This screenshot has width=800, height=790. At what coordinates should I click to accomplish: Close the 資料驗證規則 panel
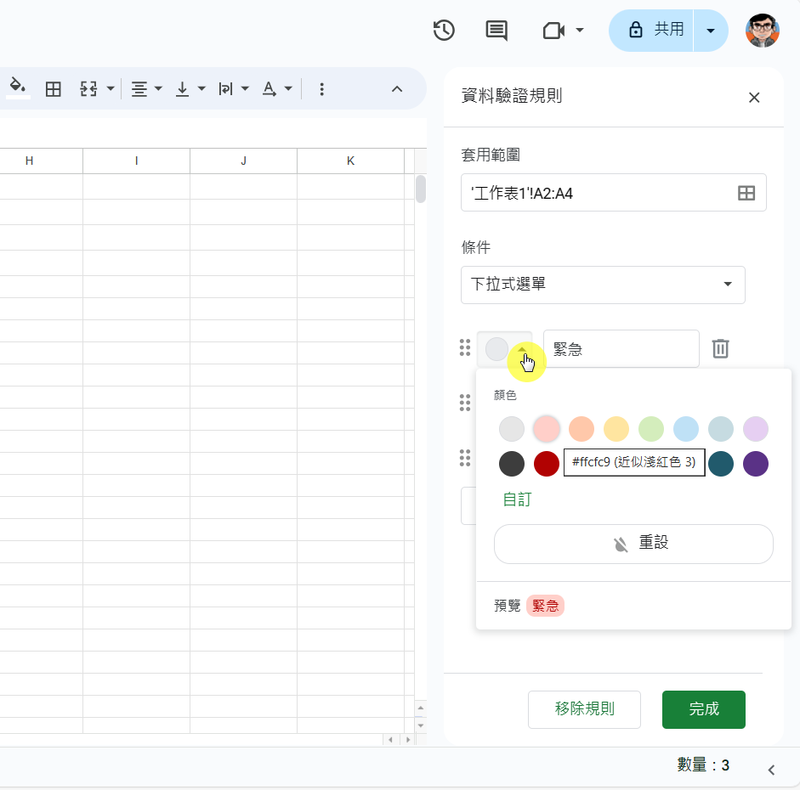click(754, 97)
